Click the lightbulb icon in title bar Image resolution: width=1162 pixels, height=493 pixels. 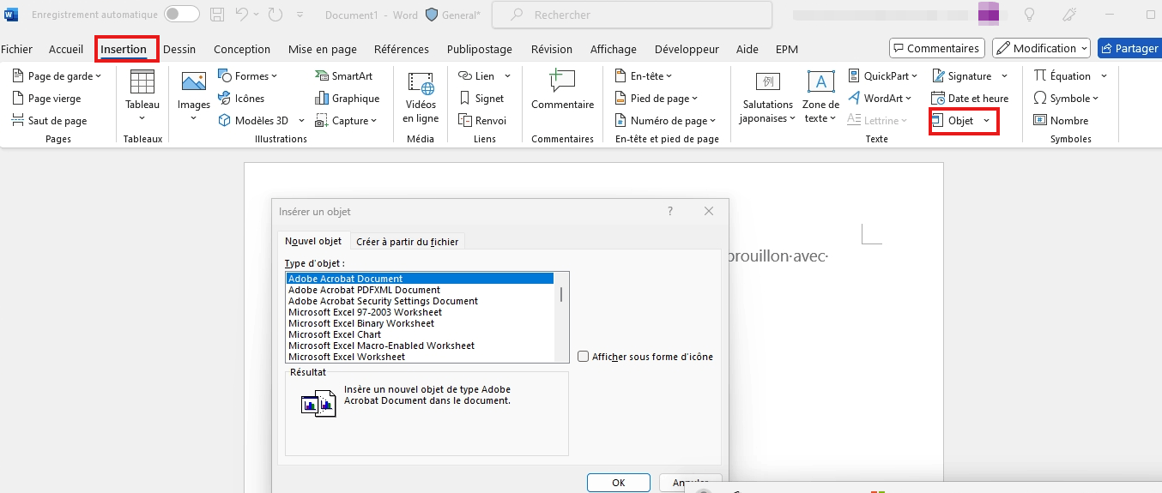1029,15
